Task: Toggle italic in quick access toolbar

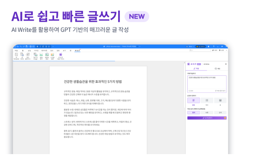Action: click(40, 46)
